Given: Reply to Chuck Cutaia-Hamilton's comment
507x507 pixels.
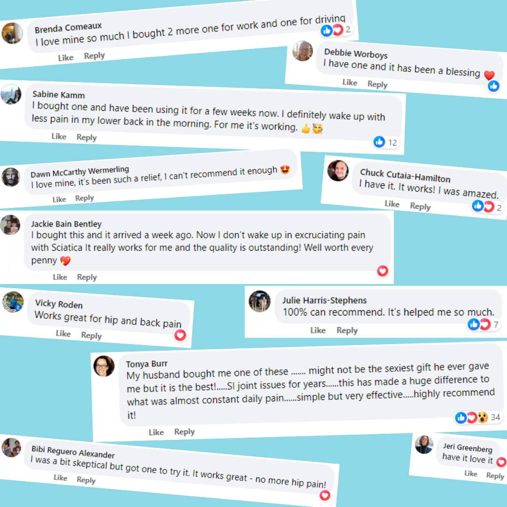Looking at the screenshot, I should [x=420, y=207].
